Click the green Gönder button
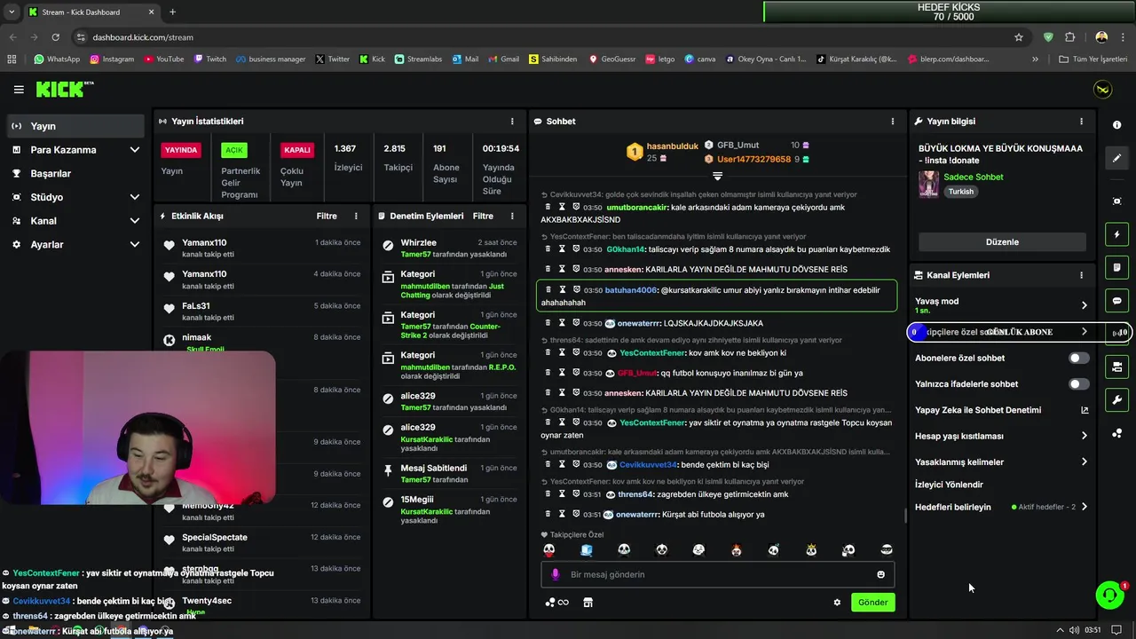The image size is (1136, 639). click(x=872, y=603)
